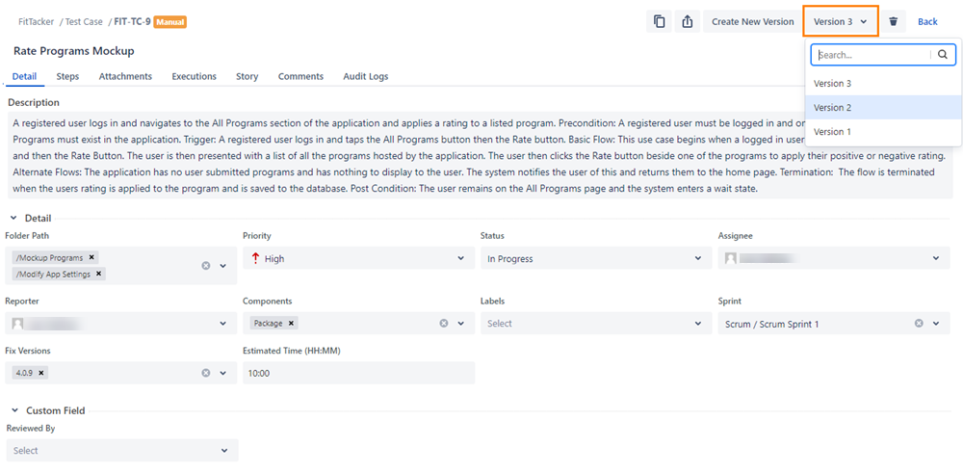Collapse the Detail section

coord(13,218)
